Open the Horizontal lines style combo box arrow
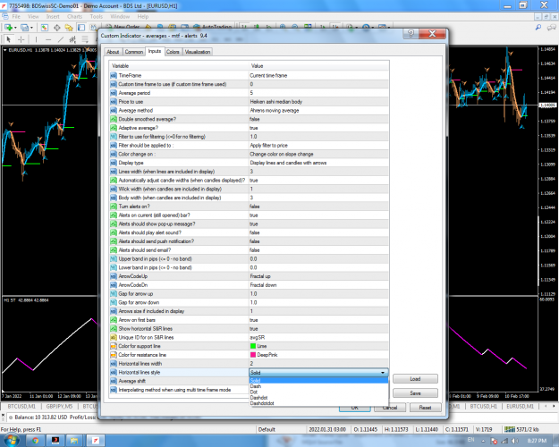This screenshot has height=447, width=559. tap(383, 372)
